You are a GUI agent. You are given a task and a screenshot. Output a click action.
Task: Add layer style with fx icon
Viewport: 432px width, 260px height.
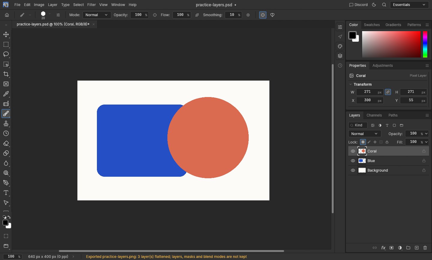(383, 248)
